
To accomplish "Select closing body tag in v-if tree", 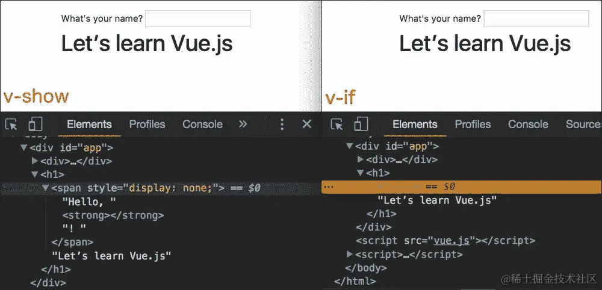I will (x=366, y=268).
